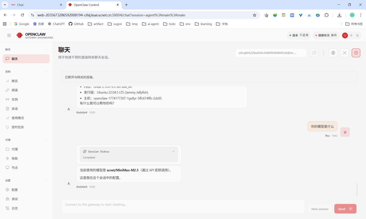Click the chat message scrollbar
Viewport: 366px width, 219px height.
357,190
